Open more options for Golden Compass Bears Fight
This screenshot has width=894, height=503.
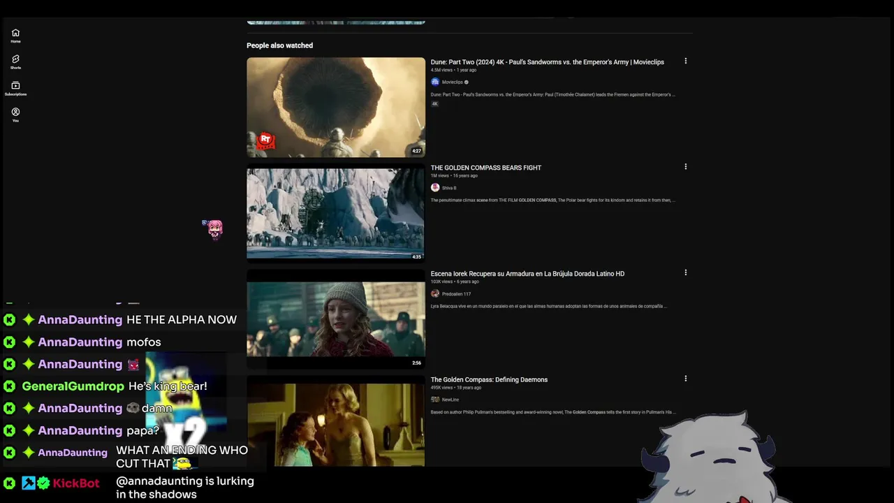click(x=685, y=167)
